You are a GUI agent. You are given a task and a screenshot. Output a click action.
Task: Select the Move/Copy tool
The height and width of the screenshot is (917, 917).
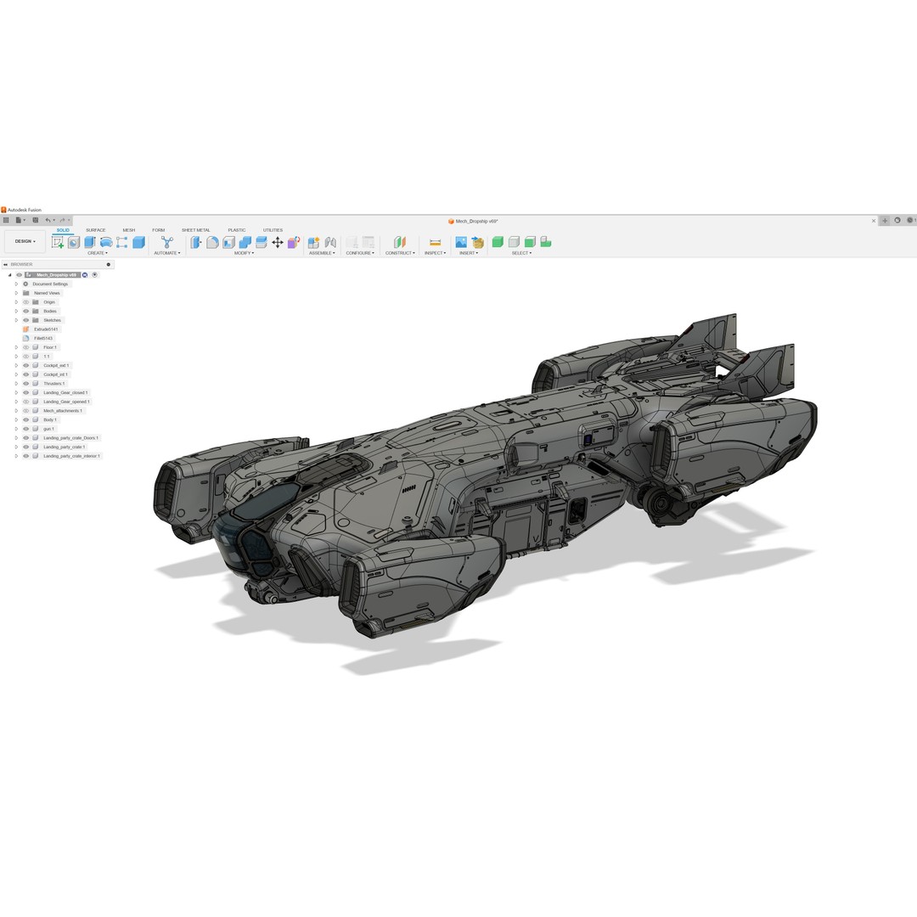tap(277, 242)
